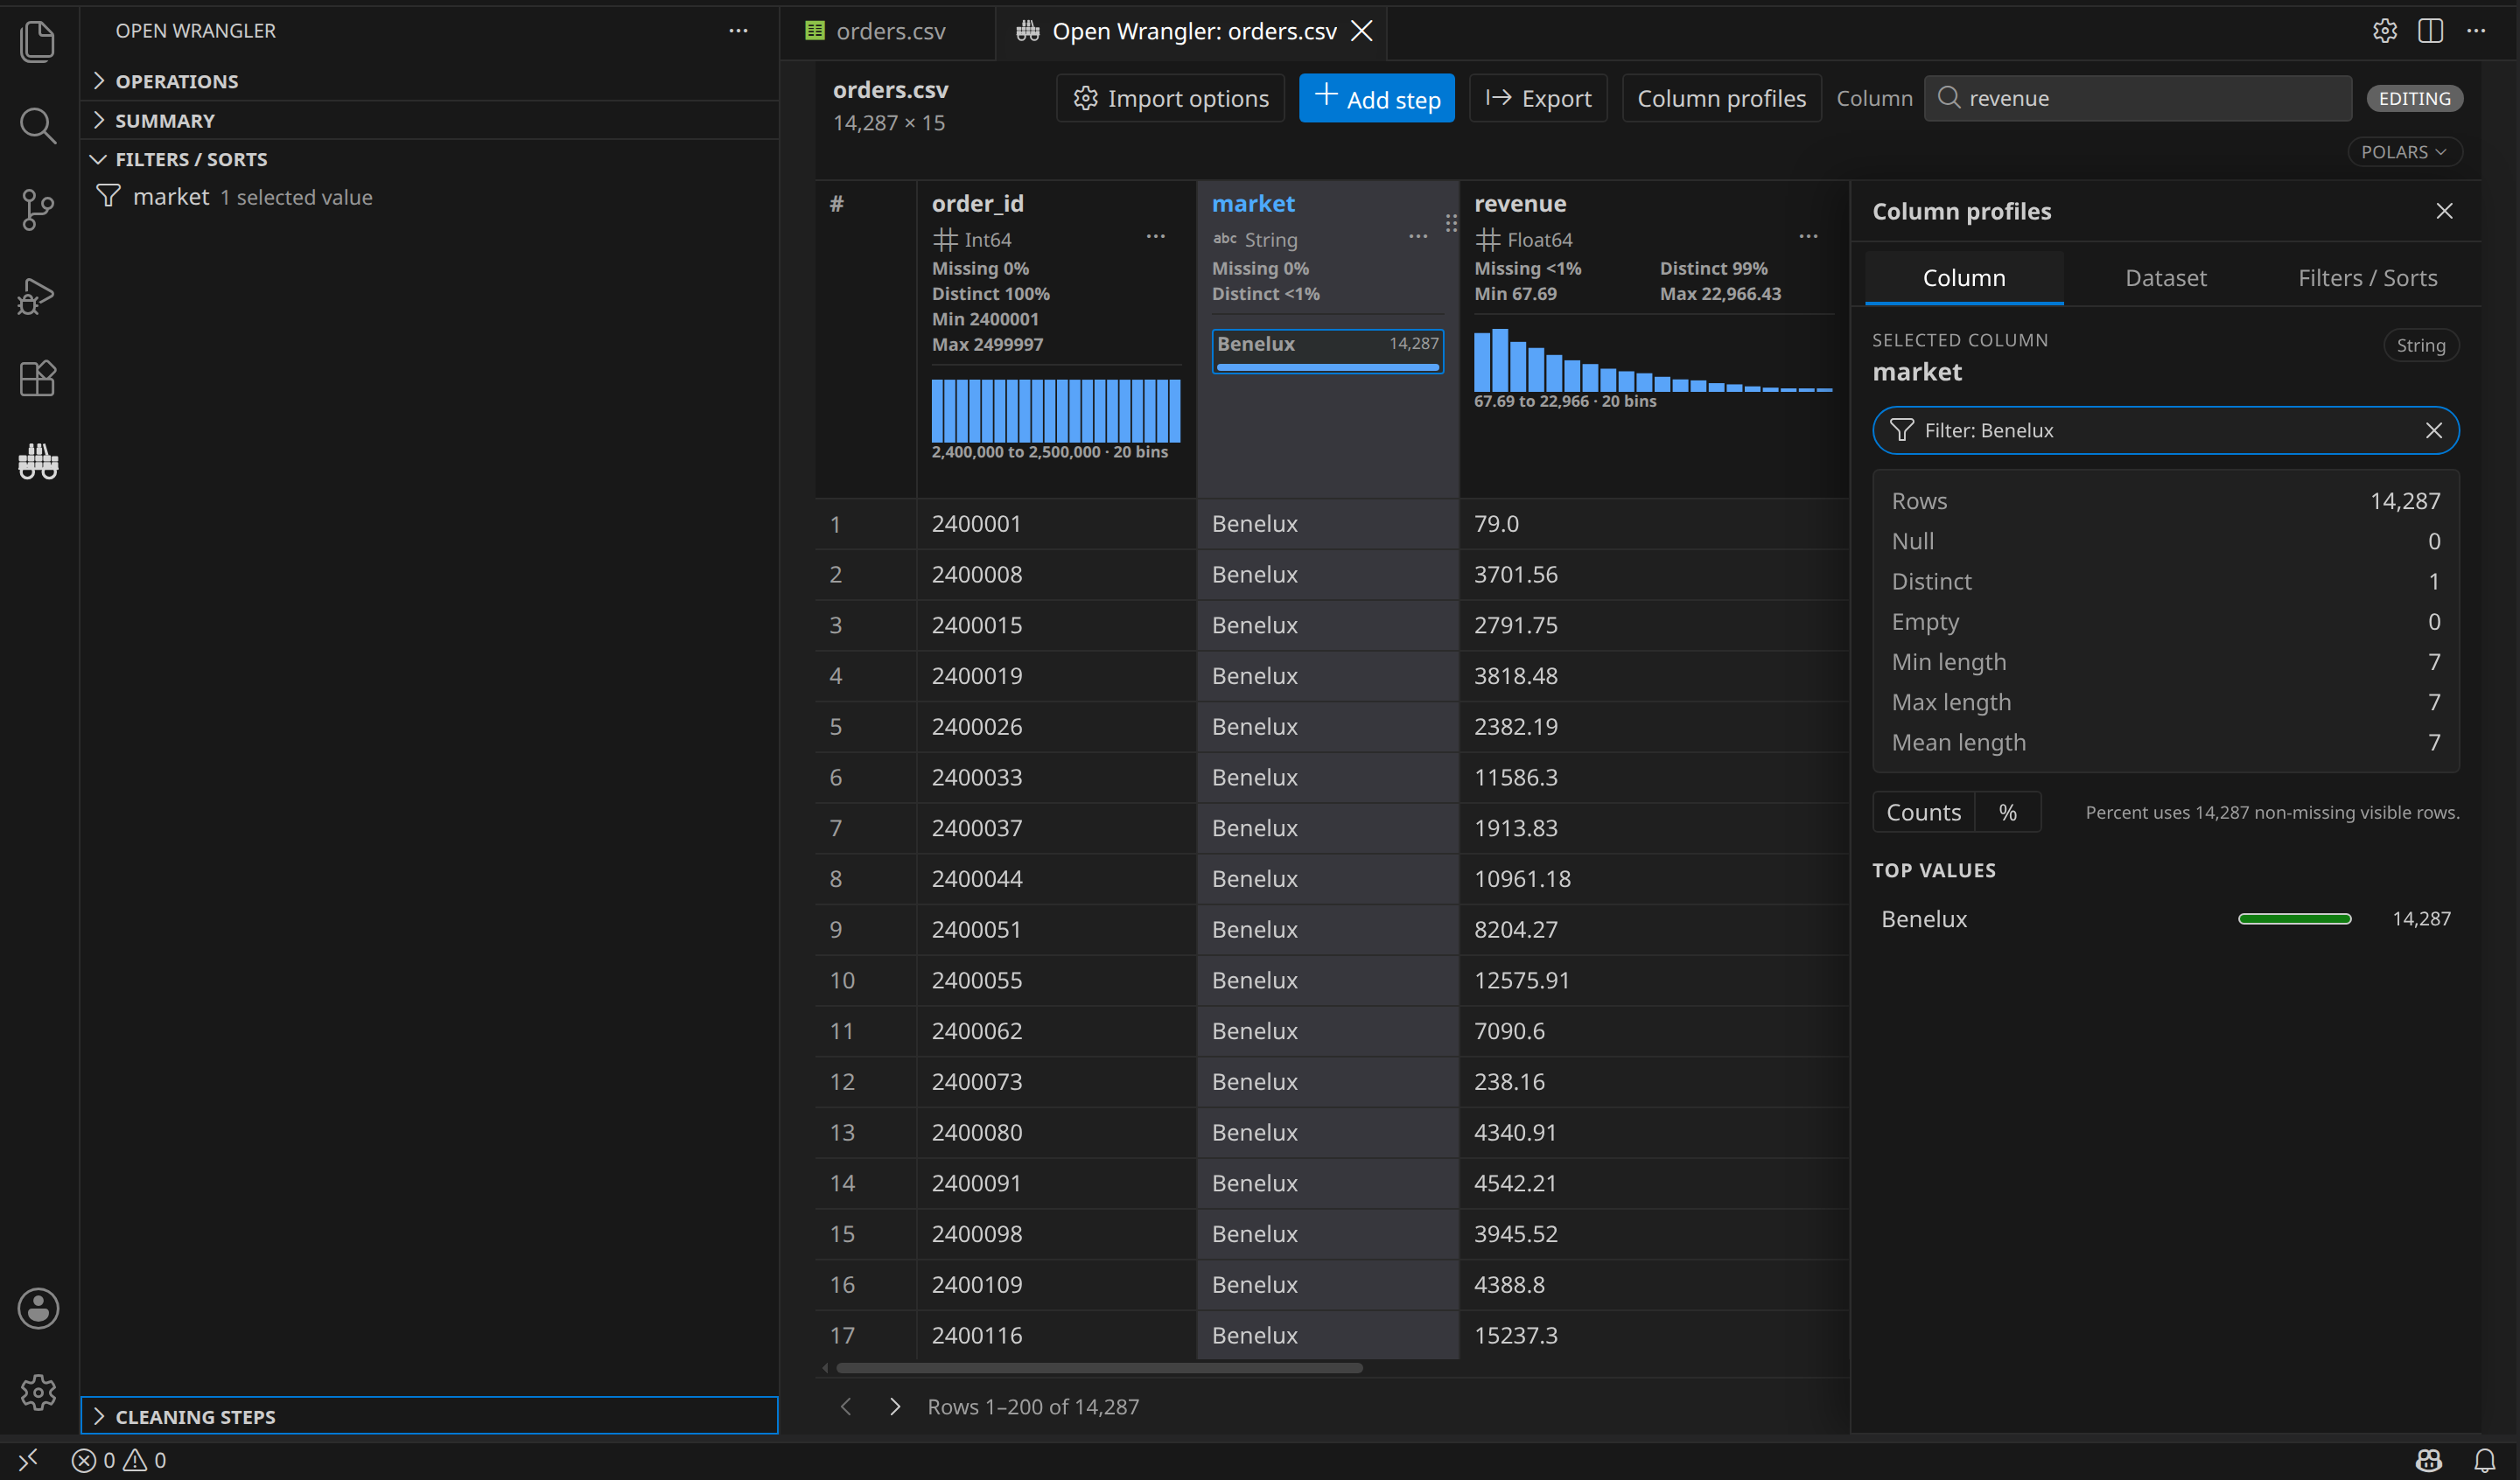Open Extensions view

(x=38, y=378)
